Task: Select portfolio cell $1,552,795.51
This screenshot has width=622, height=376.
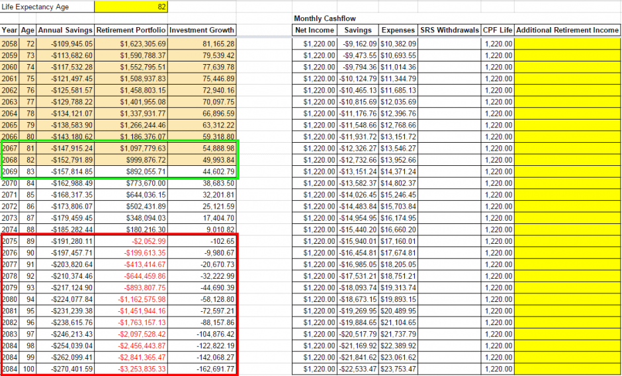Action: pyautogui.click(x=131, y=67)
